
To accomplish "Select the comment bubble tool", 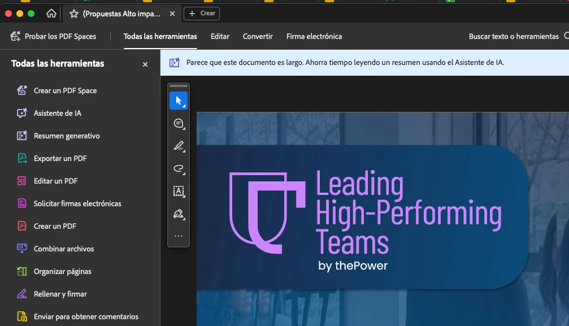I will click(179, 123).
